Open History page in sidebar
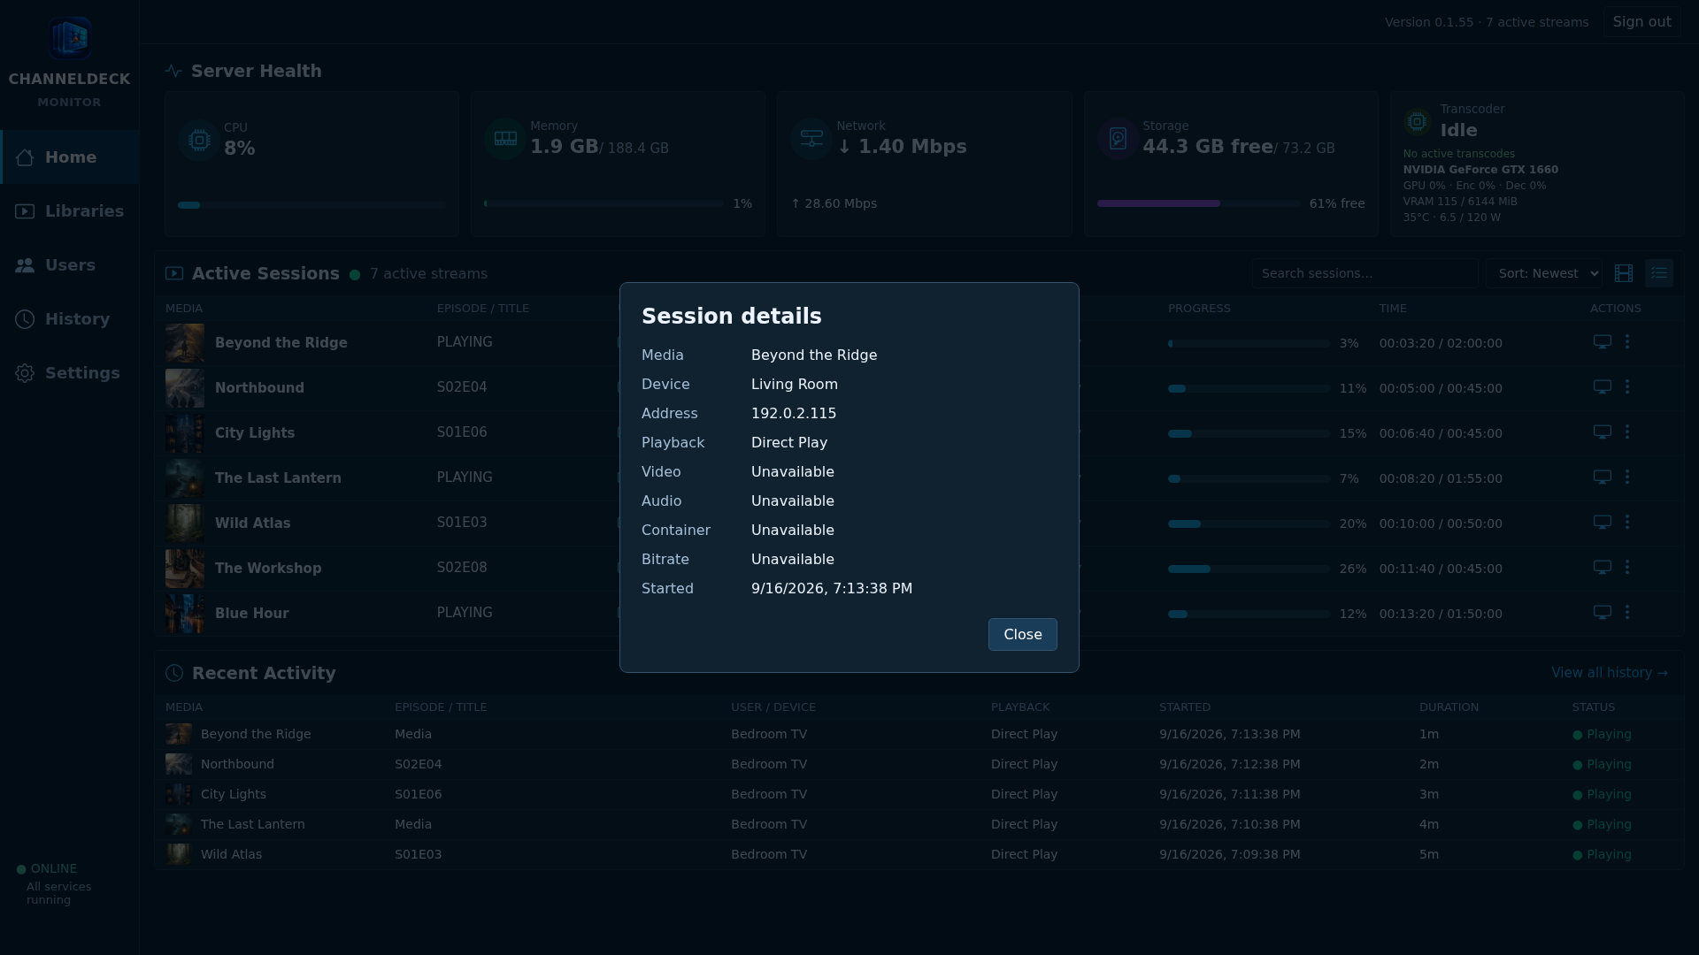Image resolution: width=1699 pixels, height=955 pixels. click(70, 319)
